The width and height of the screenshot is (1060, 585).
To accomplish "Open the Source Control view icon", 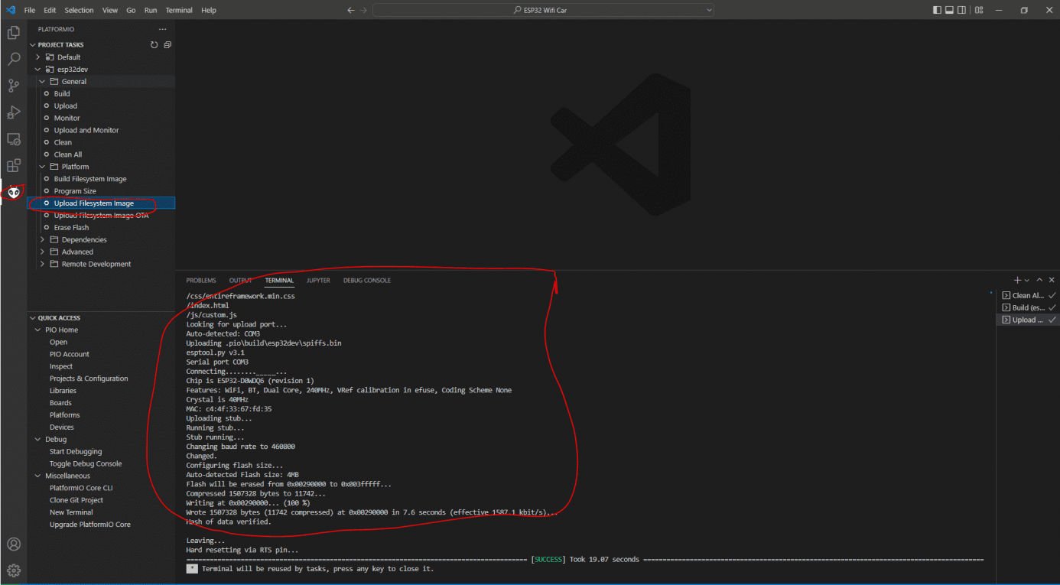I will pyautogui.click(x=14, y=86).
